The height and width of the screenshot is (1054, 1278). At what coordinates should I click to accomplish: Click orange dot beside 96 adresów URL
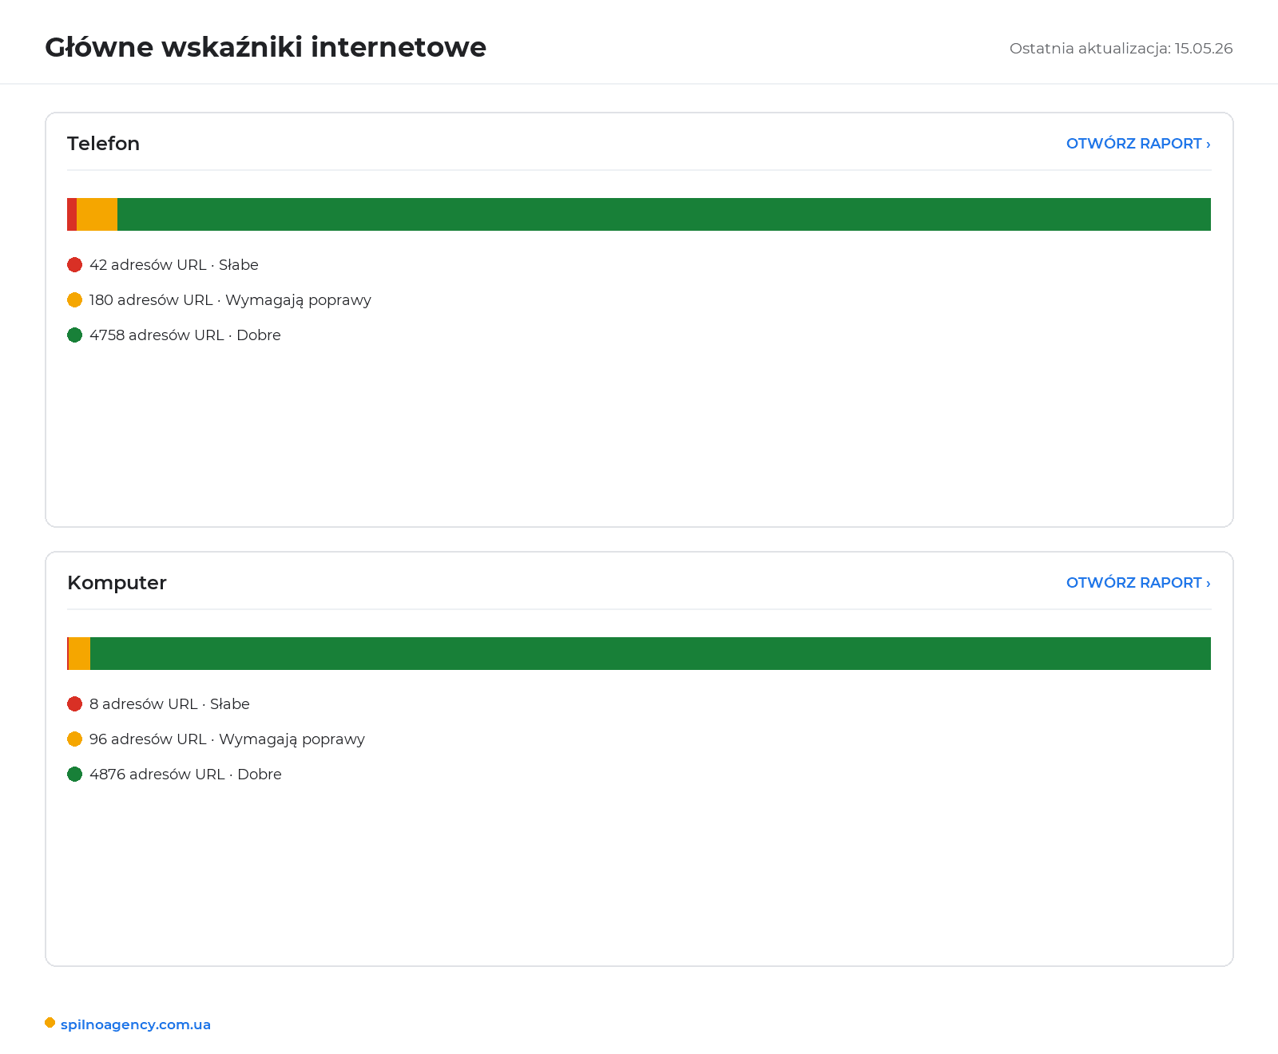(75, 739)
